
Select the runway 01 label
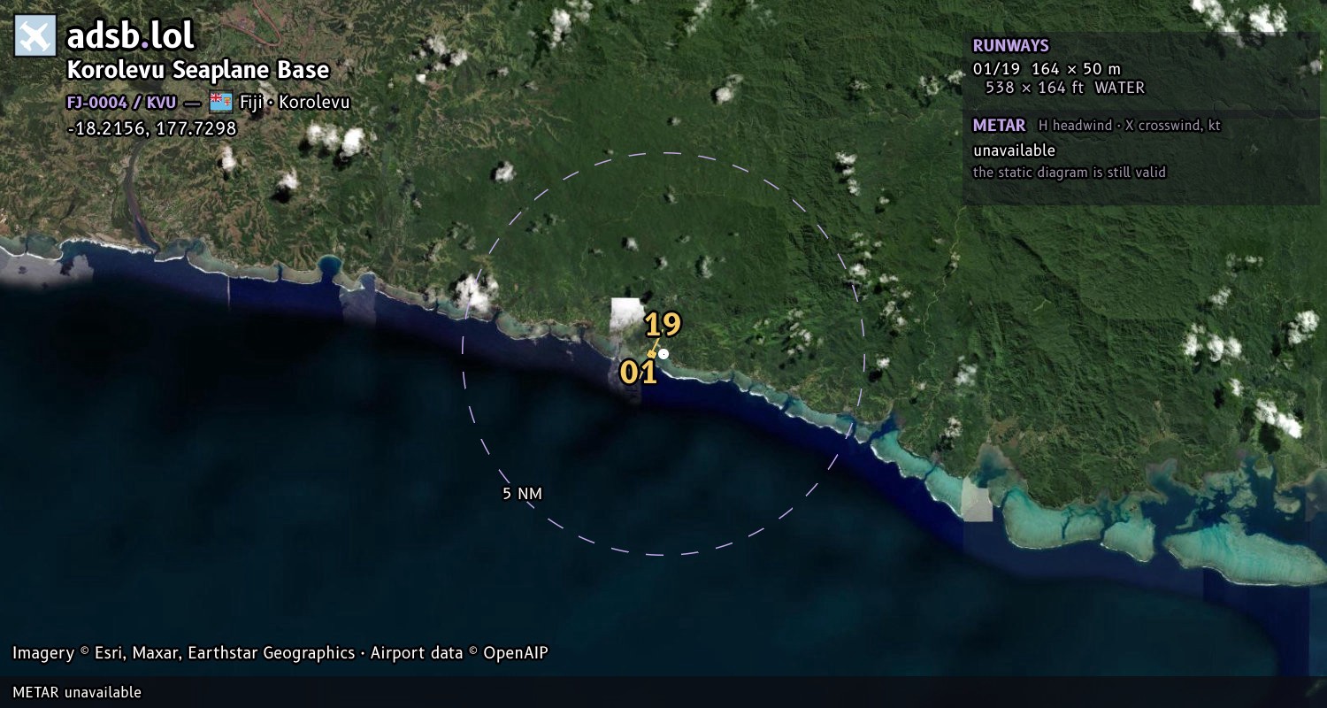click(x=638, y=373)
